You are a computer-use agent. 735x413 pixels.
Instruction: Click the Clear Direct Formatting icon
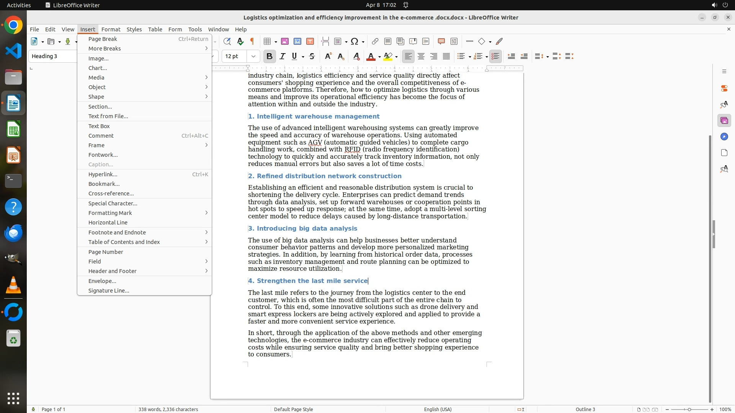(356, 57)
